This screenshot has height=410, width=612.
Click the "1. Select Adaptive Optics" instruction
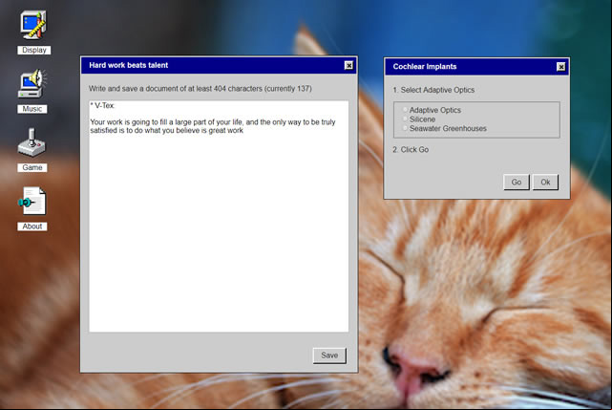pyautogui.click(x=433, y=90)
